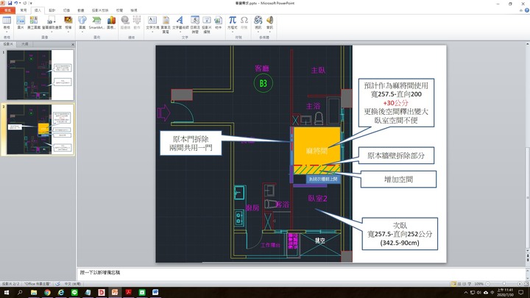Image resolution: width=530 pixels, height=298 pixels.
Task: Expand the audio (音訊) dropdown arrow
Action: click(269, 32)
